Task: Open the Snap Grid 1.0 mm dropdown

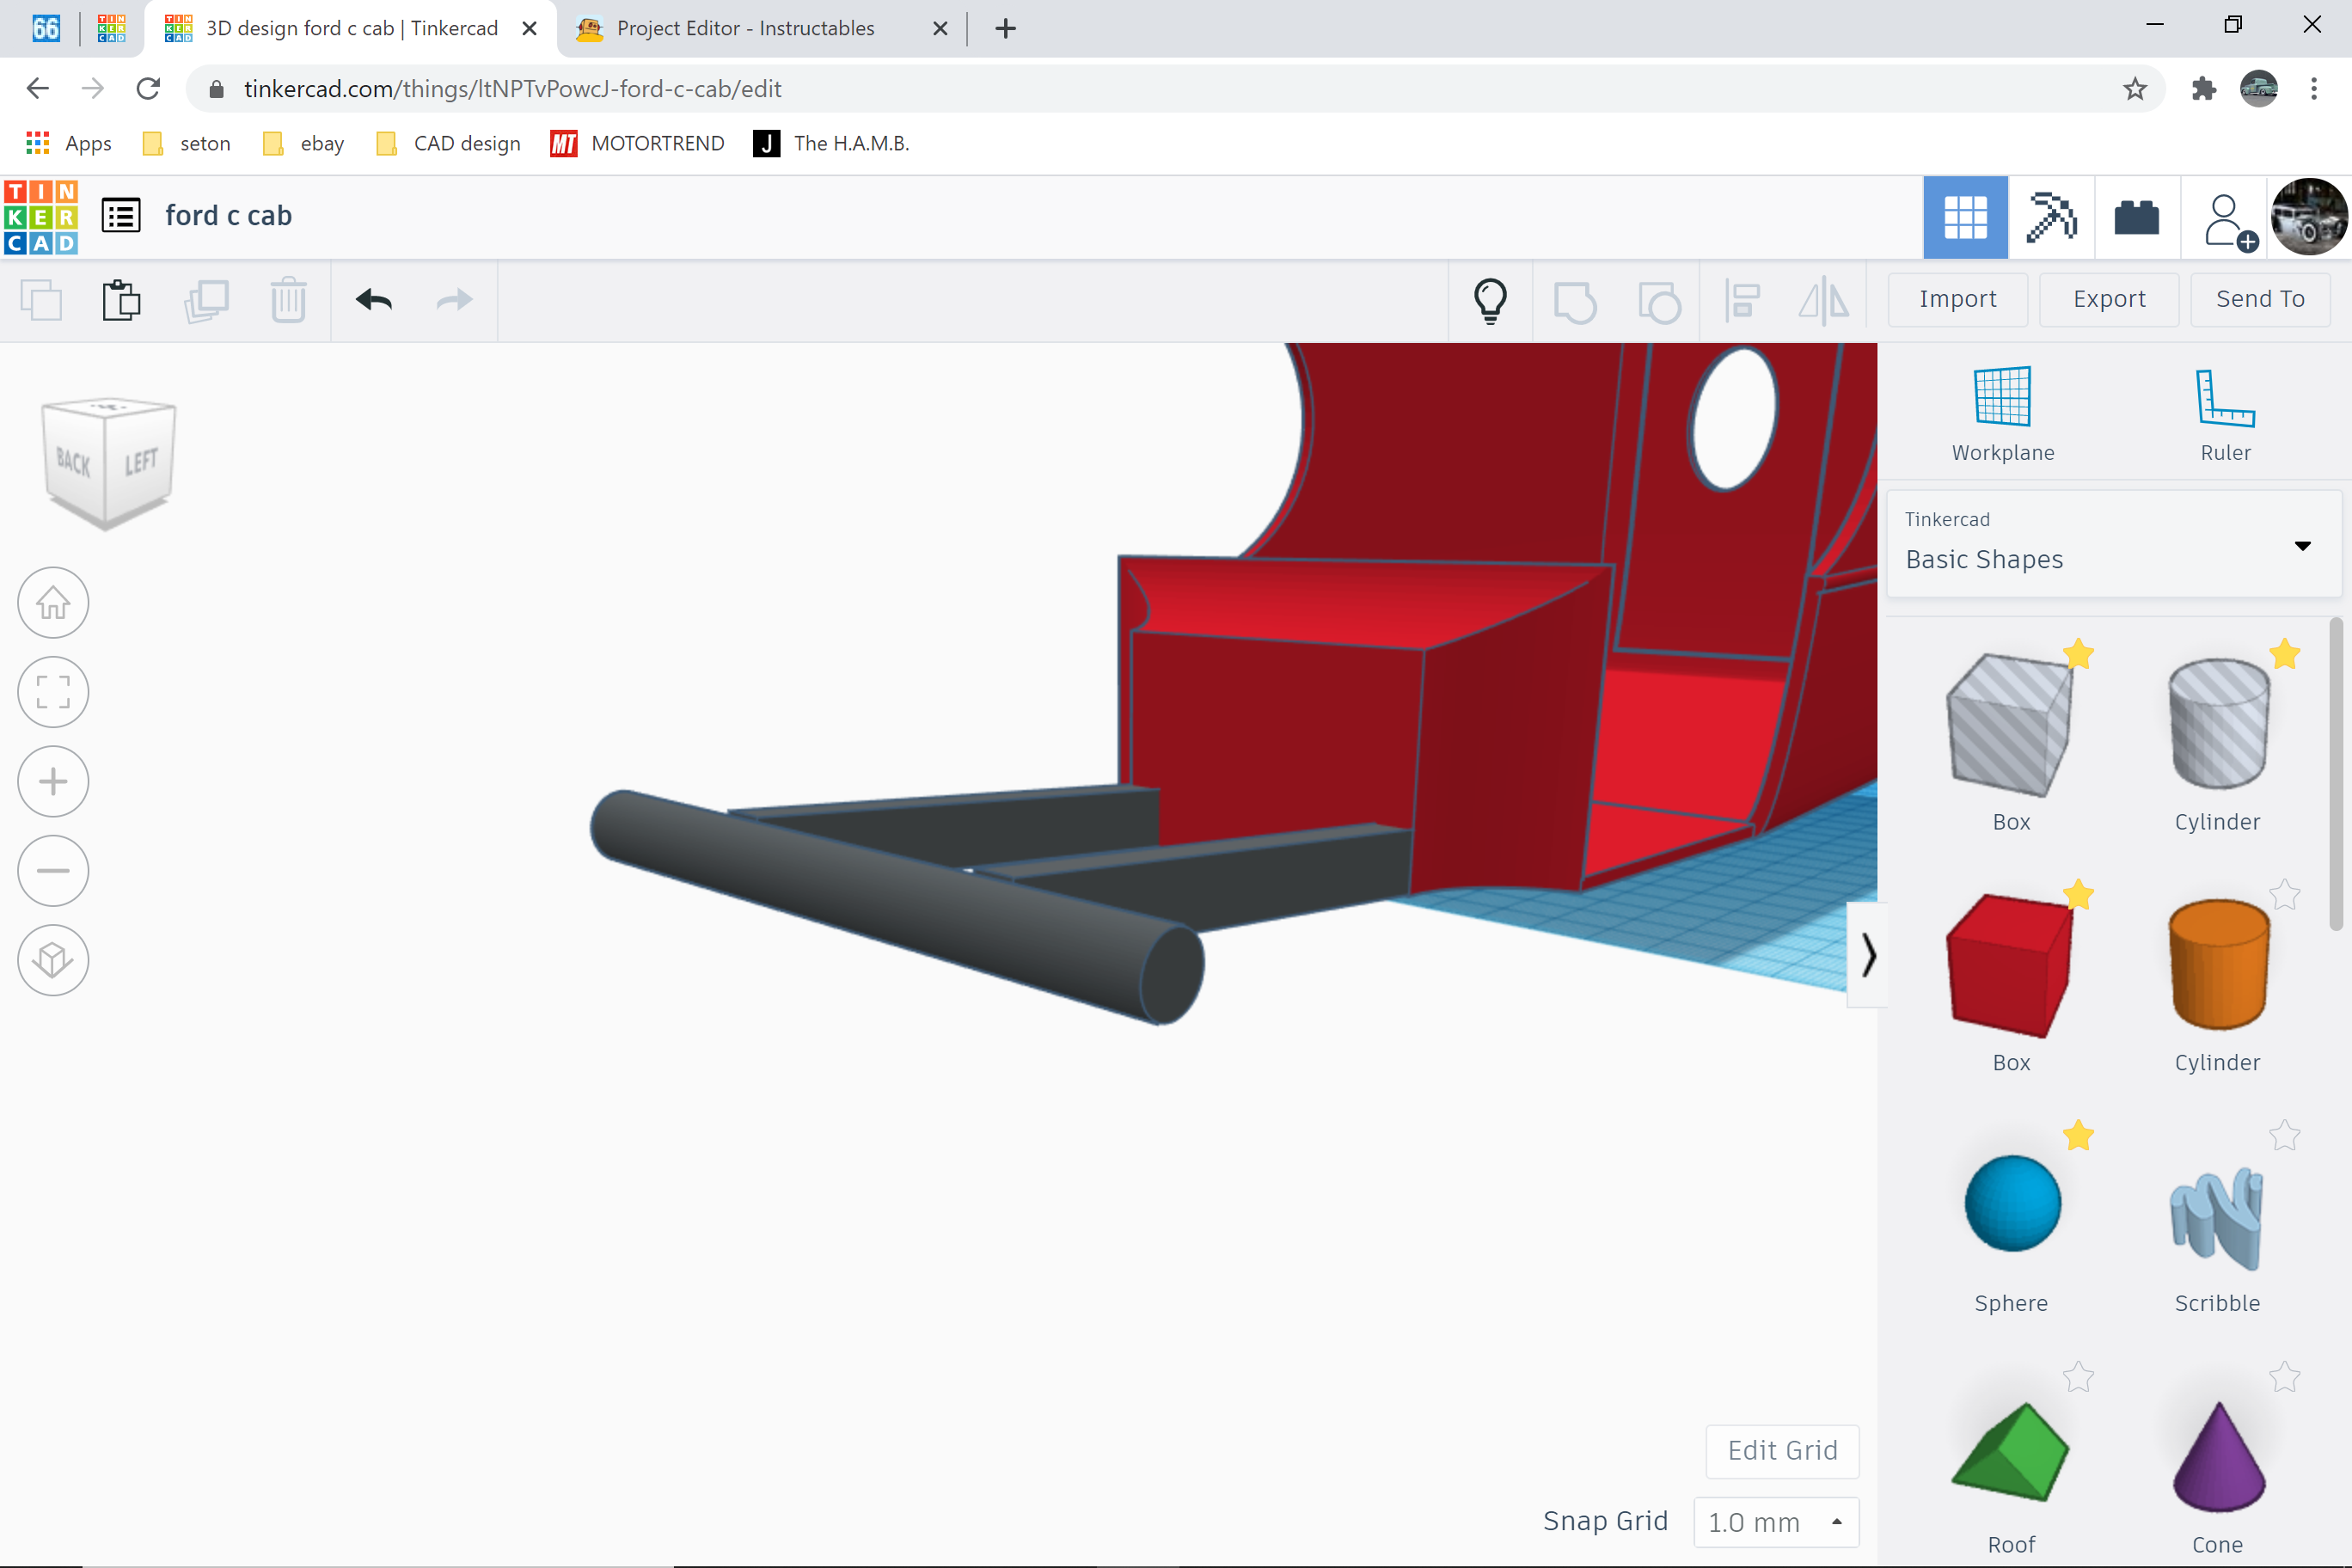Action: pos(1776,1522)
